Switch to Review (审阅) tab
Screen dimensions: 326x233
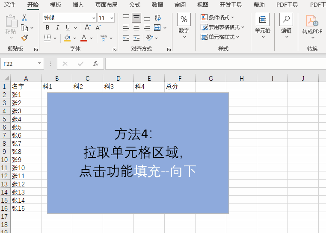(x=180, y=5)
